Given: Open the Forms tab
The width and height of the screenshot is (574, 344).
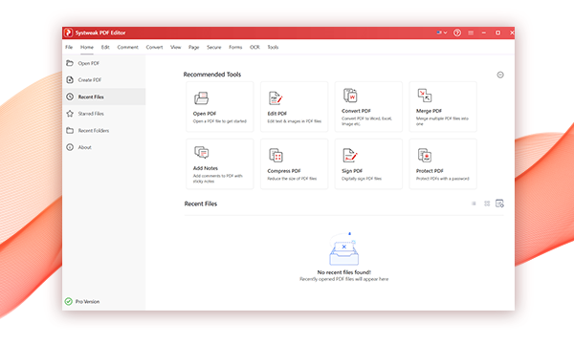Looking at the screenshot, I should click(x=235, y=47).
